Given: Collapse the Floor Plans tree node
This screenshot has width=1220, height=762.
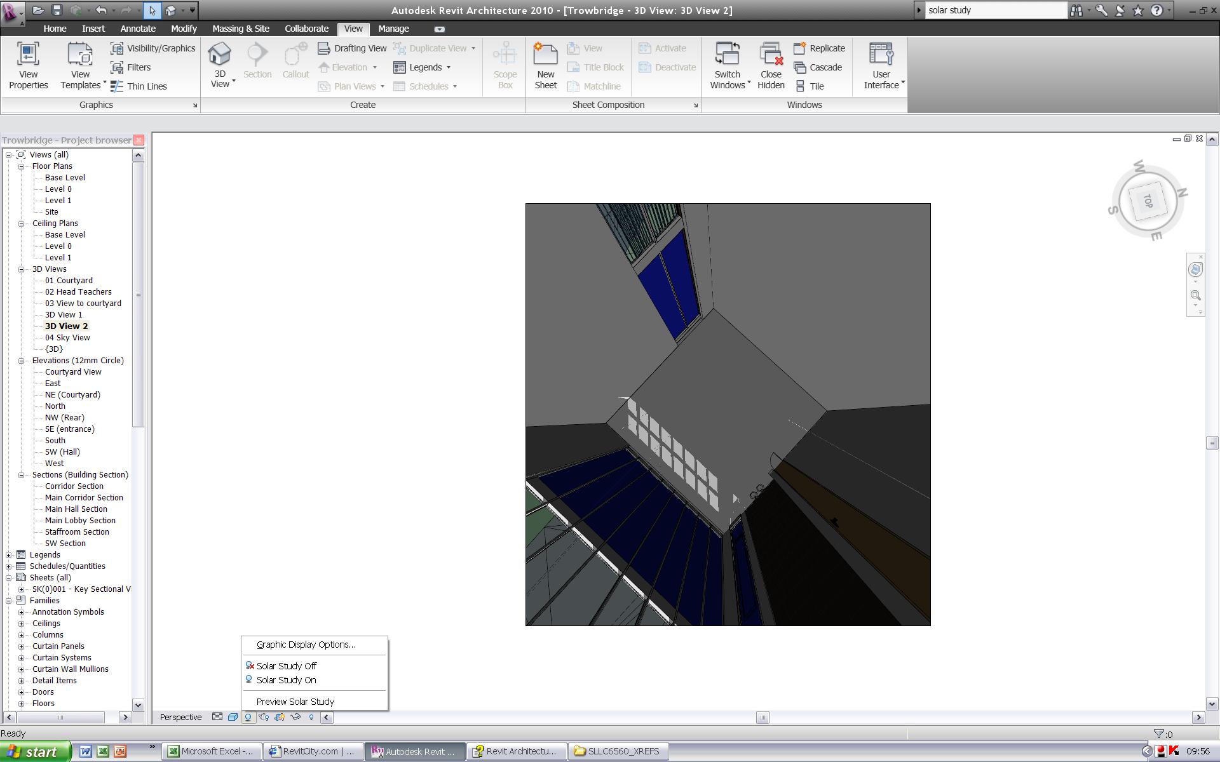Looking at the screenshot, I should (x=21, y=166).
